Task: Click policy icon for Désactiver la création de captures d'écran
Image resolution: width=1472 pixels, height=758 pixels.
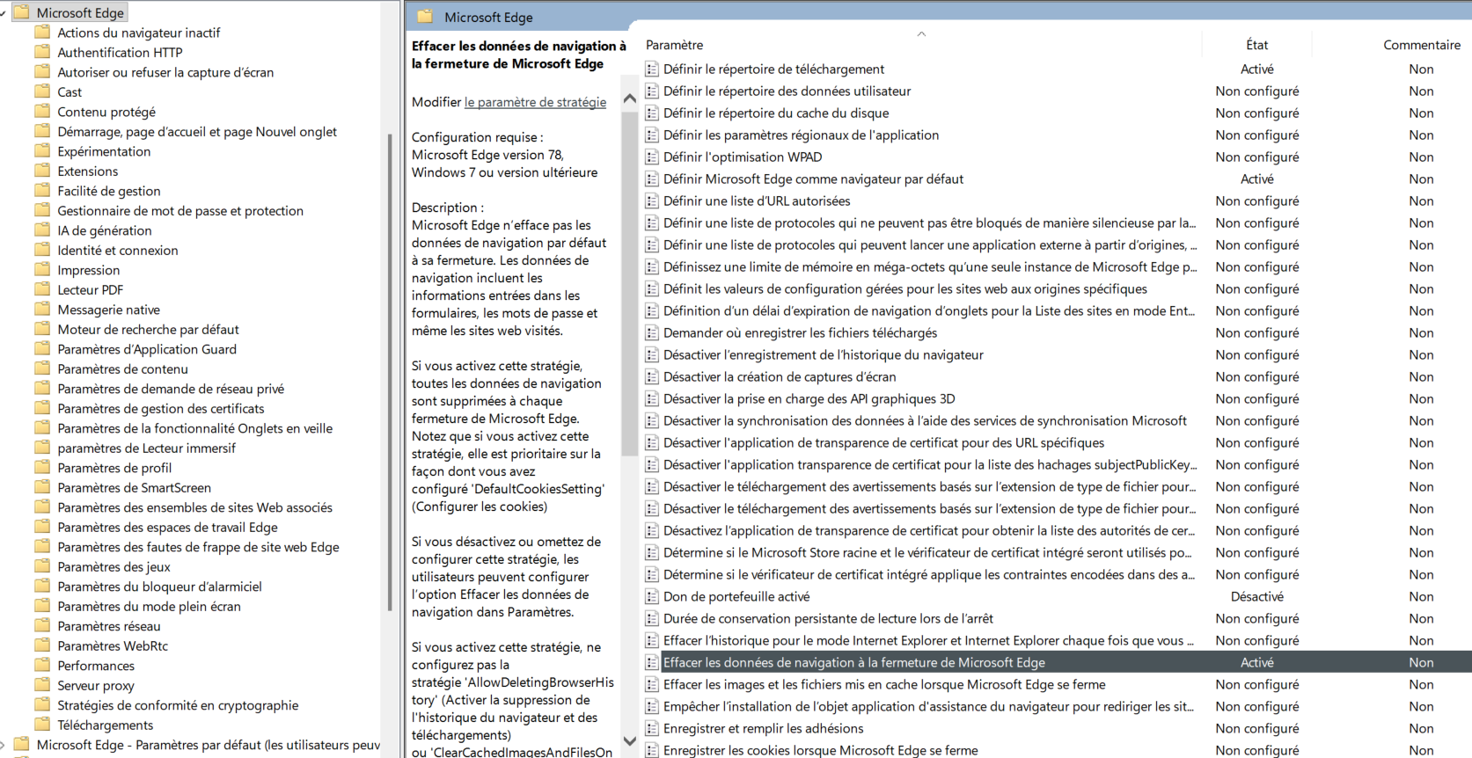Action: point(652,376)
